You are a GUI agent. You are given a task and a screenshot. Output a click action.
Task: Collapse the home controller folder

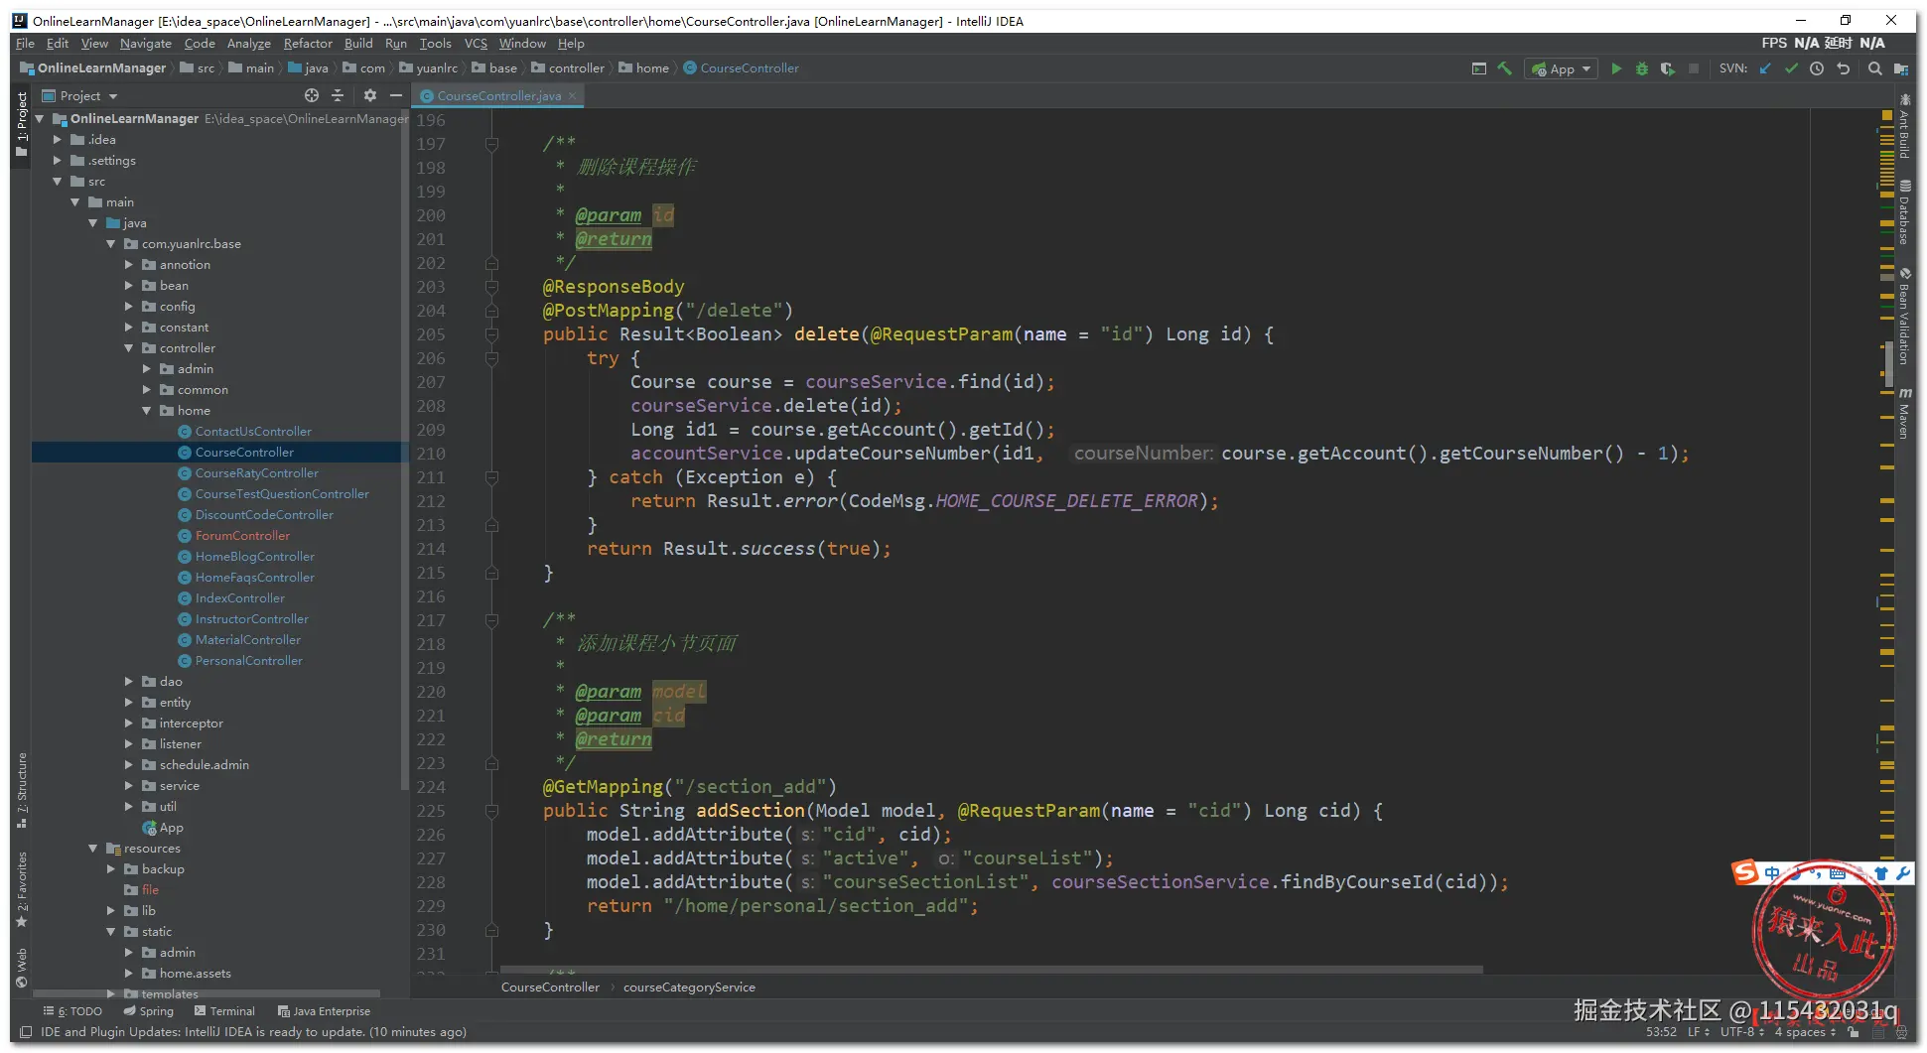coord(147,411)
